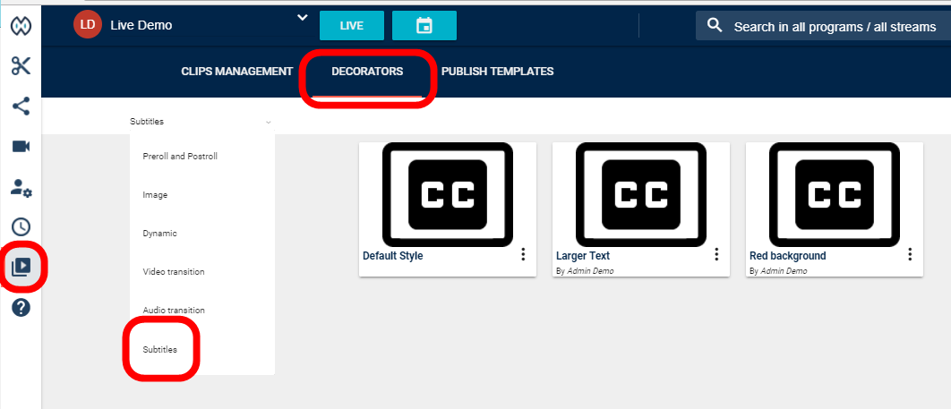The width and height of the screenshot is (951, 409).
Task: Open options menu for Default Style
Action: click(523, 255)
